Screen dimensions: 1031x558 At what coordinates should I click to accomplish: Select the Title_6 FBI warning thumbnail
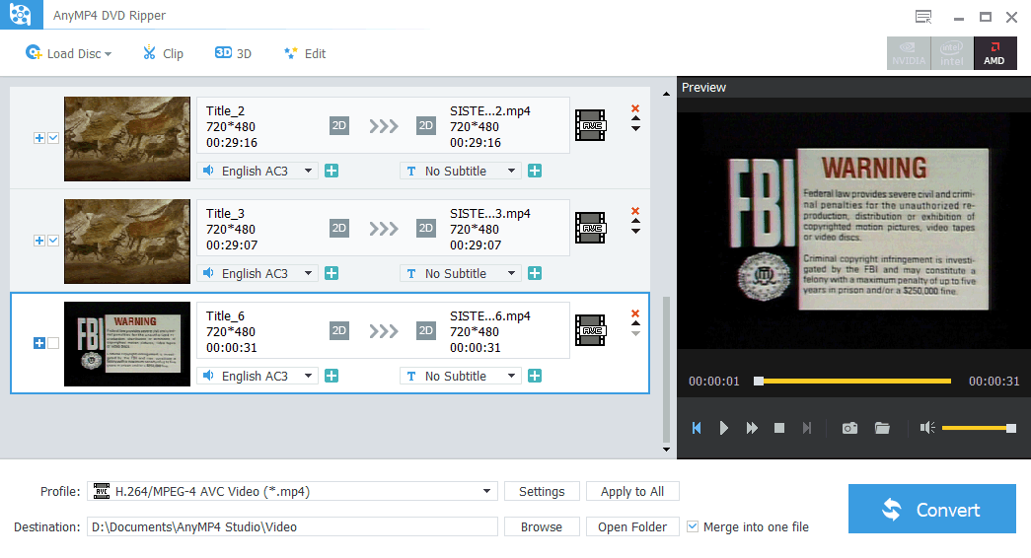127,344
